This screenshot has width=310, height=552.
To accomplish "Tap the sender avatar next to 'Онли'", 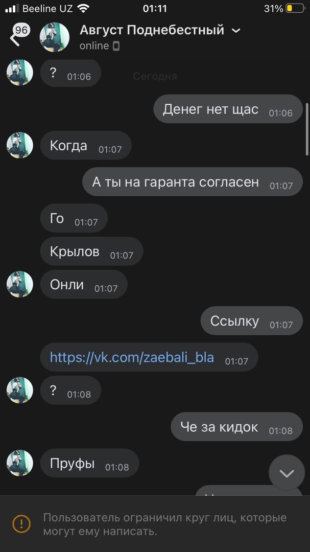I will (x=20, y=284).
